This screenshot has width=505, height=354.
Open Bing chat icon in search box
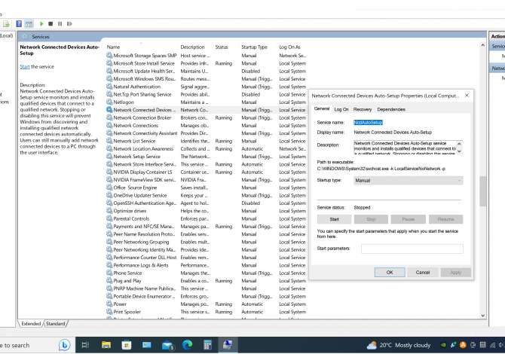pos(64,345)
